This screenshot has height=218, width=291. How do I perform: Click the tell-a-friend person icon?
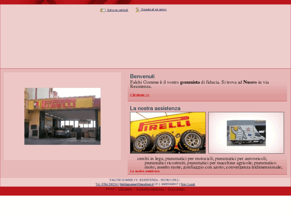(x=137, y=10)
